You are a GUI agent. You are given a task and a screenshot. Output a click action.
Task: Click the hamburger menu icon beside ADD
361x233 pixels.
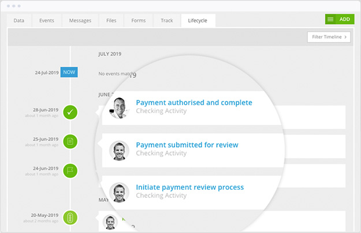[x=330, y=19]
